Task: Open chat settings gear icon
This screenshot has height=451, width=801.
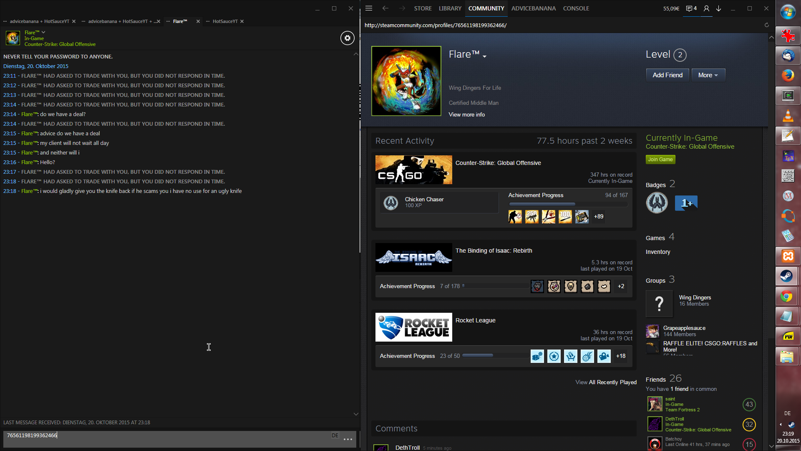Action: (x=347, y=38)
